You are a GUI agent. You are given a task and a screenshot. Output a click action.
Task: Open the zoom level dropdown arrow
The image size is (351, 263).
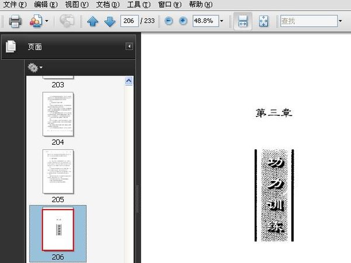tap(222, 21)
